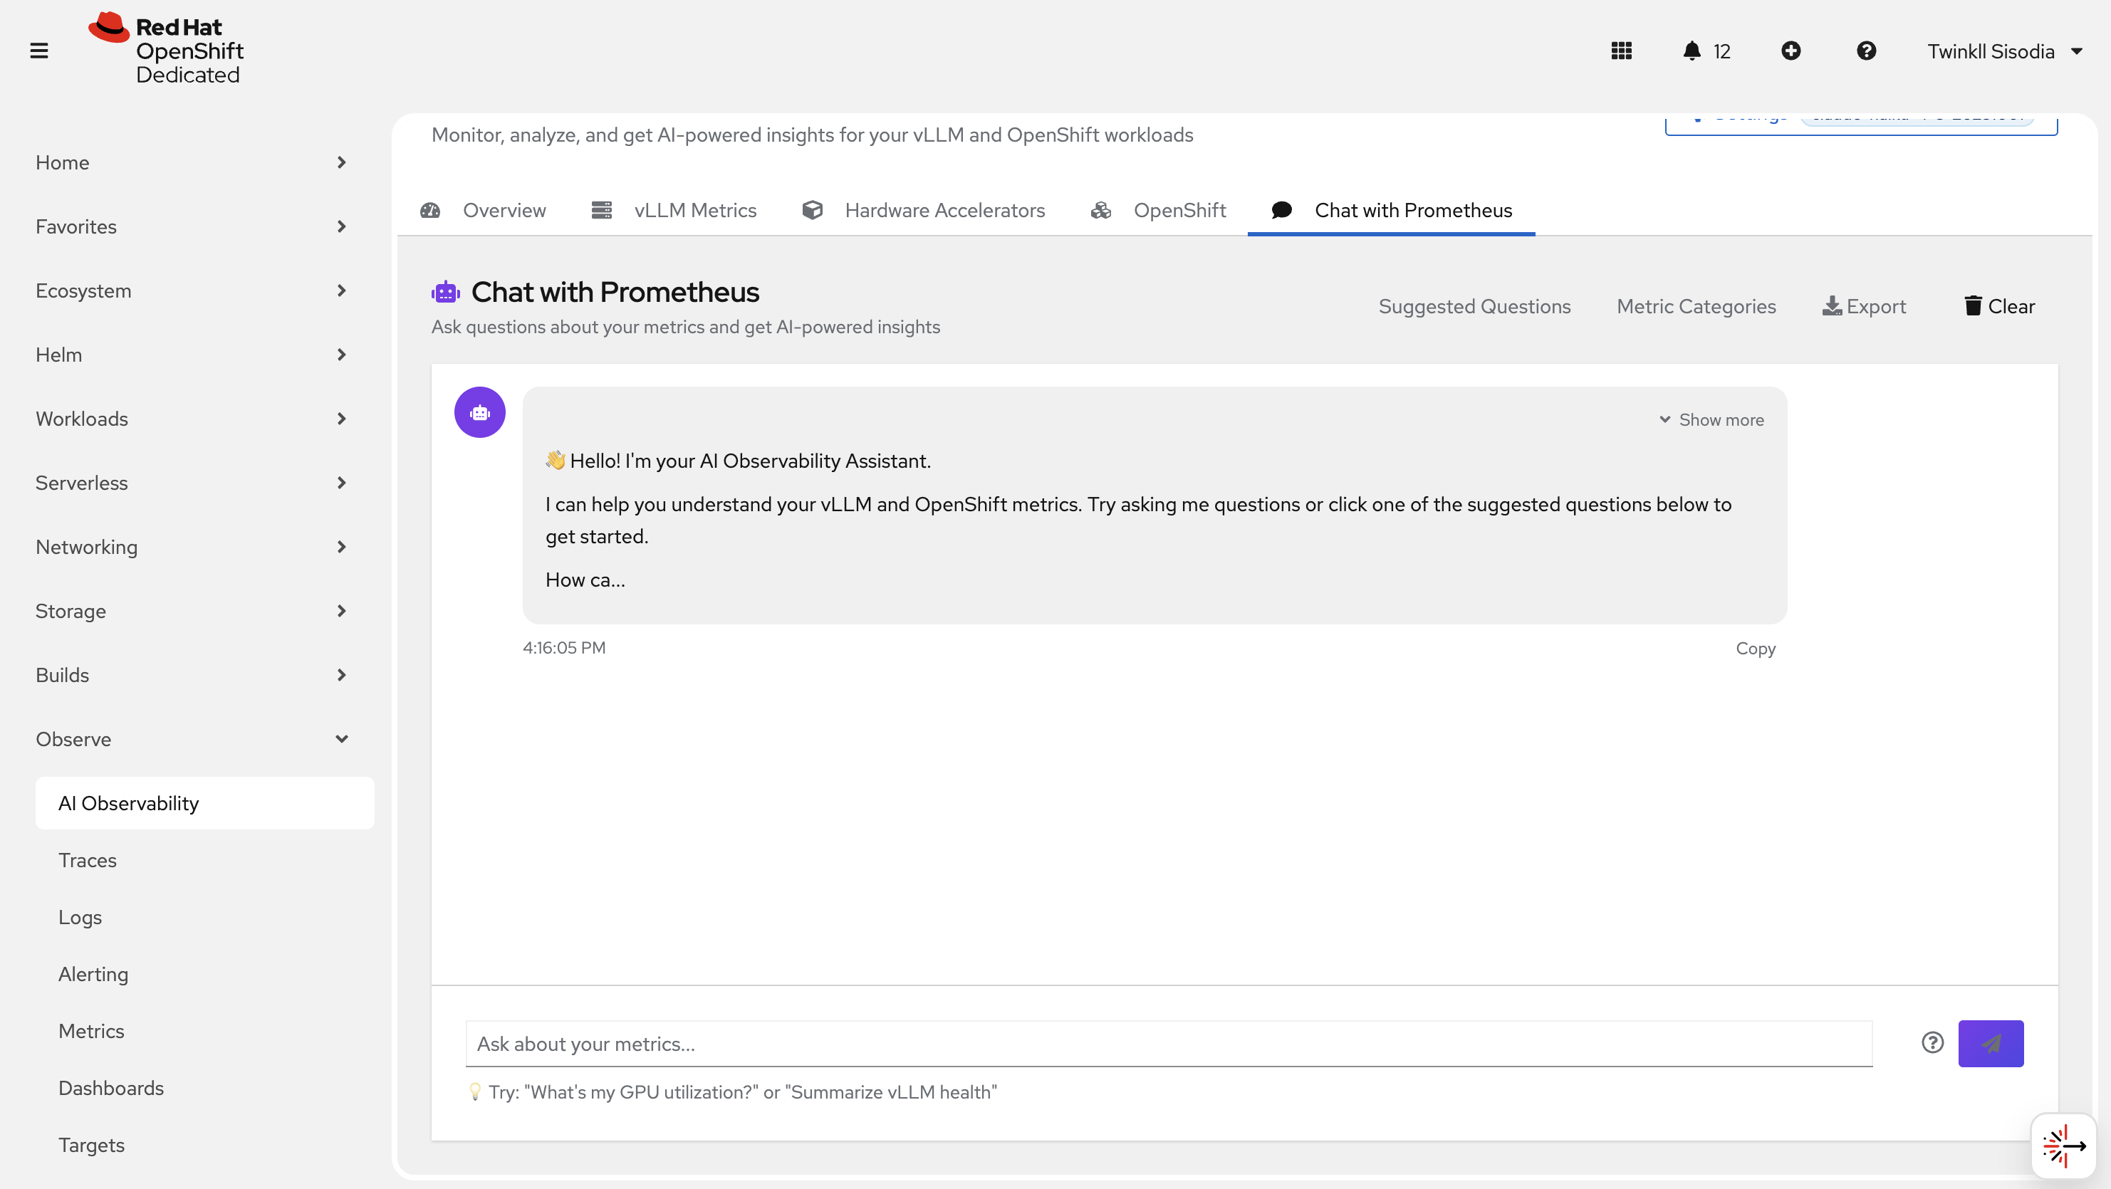This screenshot has width=2111, height=1189.
Task: Click the robot assistant avatar in the chat
Action: coord(479,412)
